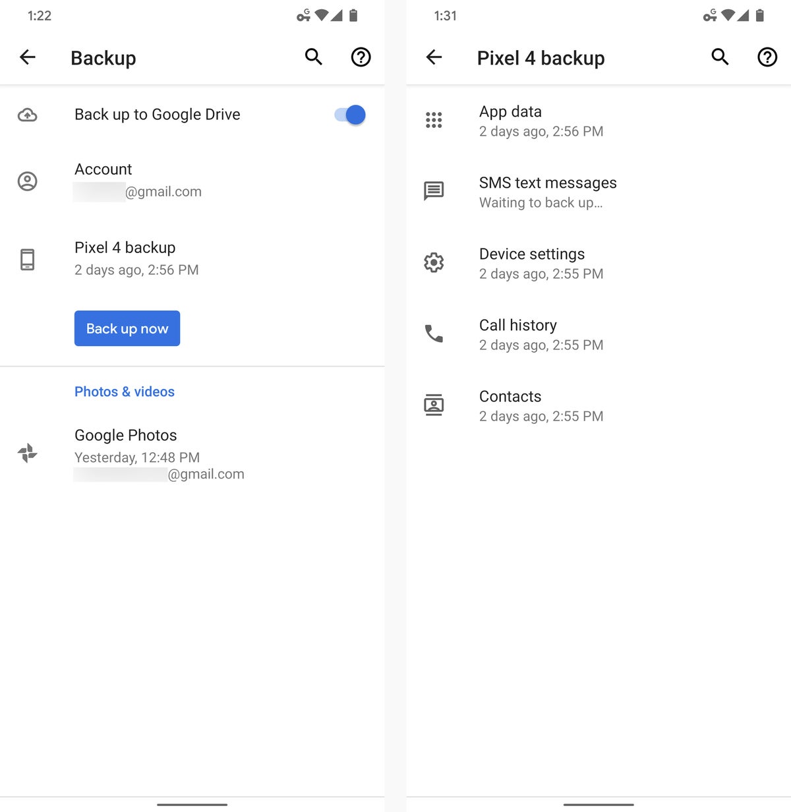Open Google Photos via the pinwheel icon

pyautogui.click(x=27, y=453)
